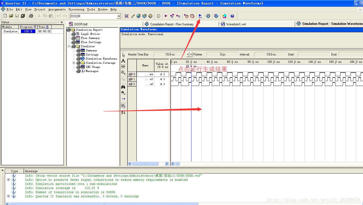Open the Programmer toolbar icon
This screenshot has width=363, height=205.
click(x=216, y=16)
